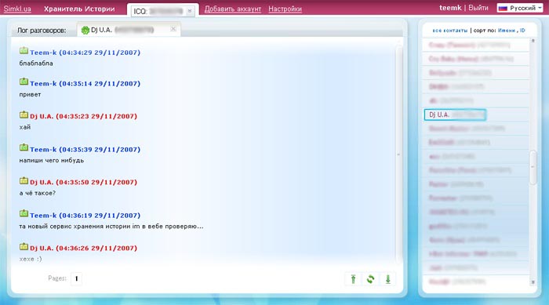Click the Выйти logout link

(x=478, y=8)
